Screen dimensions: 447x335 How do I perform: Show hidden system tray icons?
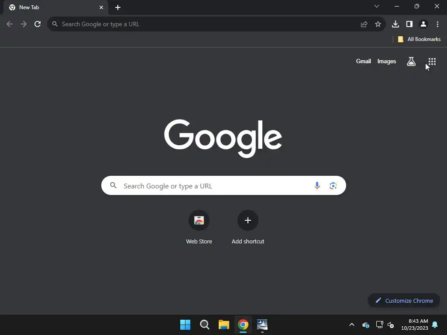point(352,325)
